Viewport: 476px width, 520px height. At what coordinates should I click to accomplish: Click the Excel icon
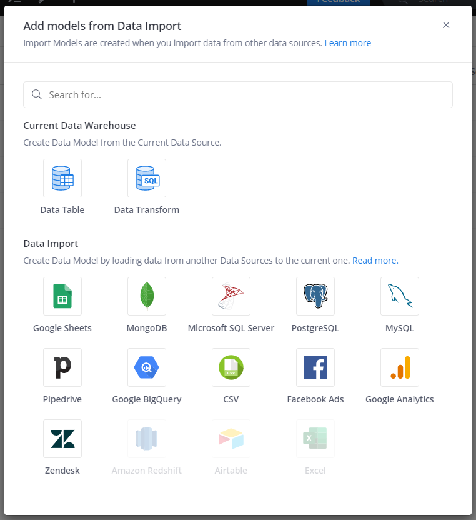[x=315, y=439]
